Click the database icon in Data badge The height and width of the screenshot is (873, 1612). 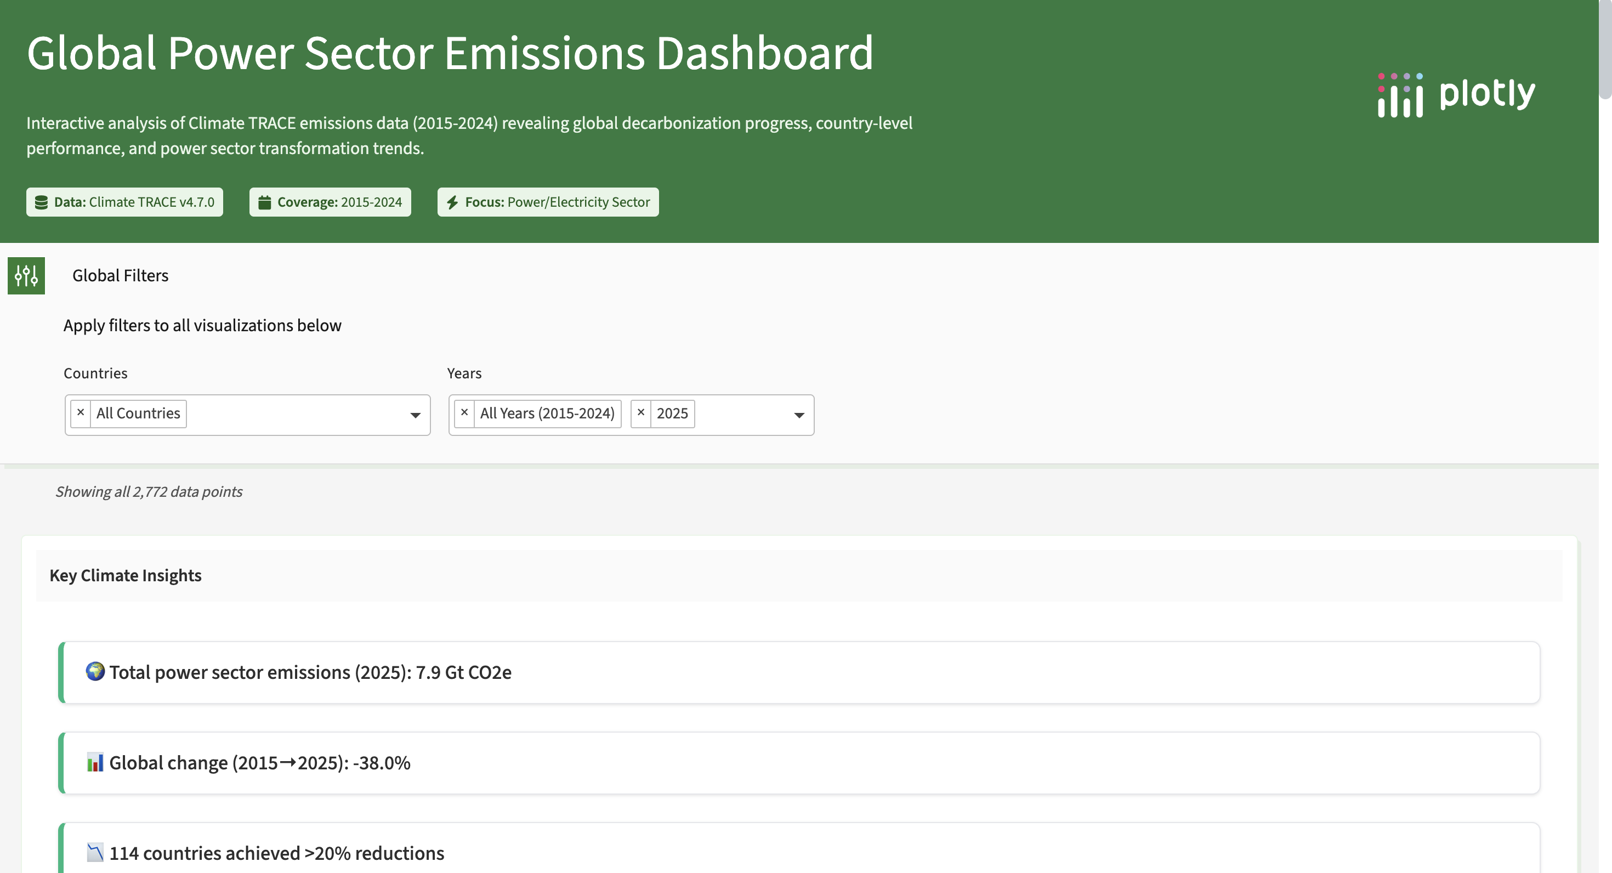click(41, 202)
